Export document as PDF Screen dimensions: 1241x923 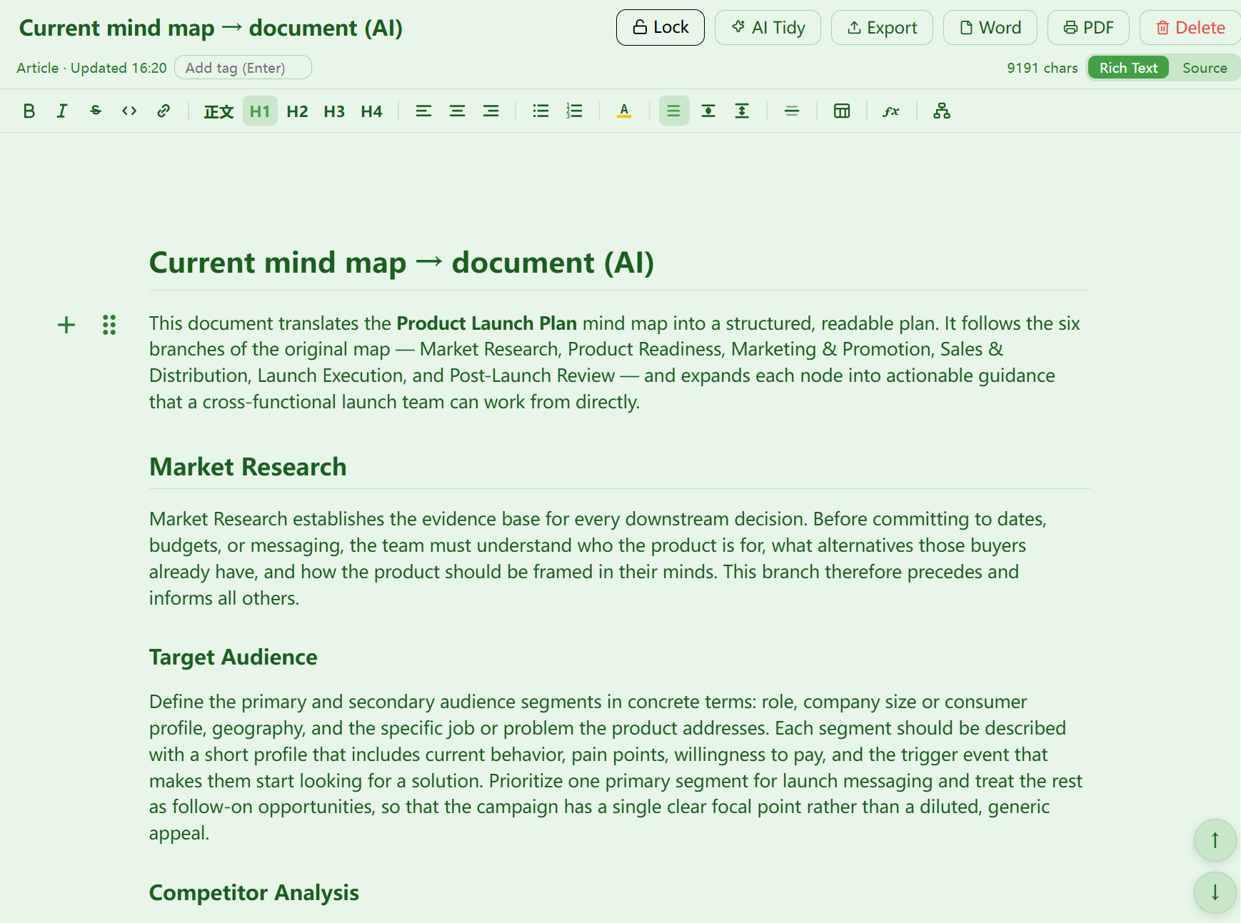(1088, 28)
